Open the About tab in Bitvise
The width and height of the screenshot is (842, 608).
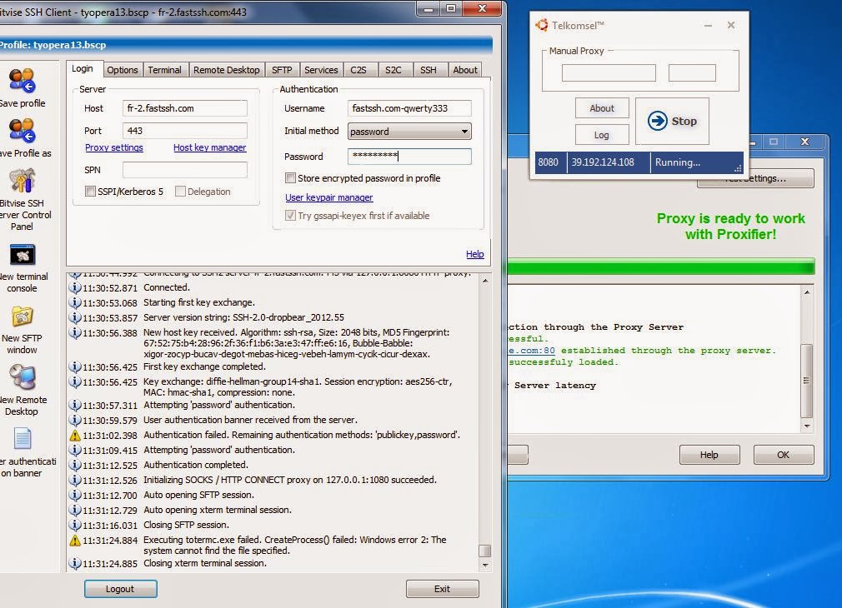pyautogui.click(x=464, y=70)
